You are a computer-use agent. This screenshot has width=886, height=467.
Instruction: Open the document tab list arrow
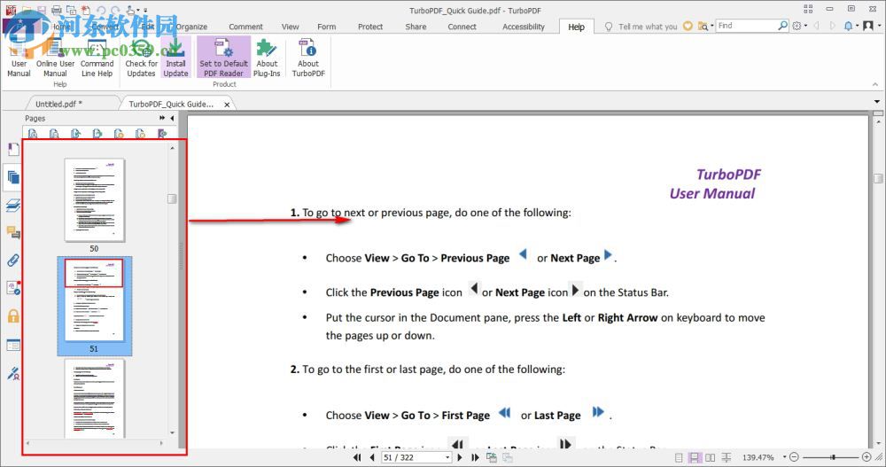point(877,102)
